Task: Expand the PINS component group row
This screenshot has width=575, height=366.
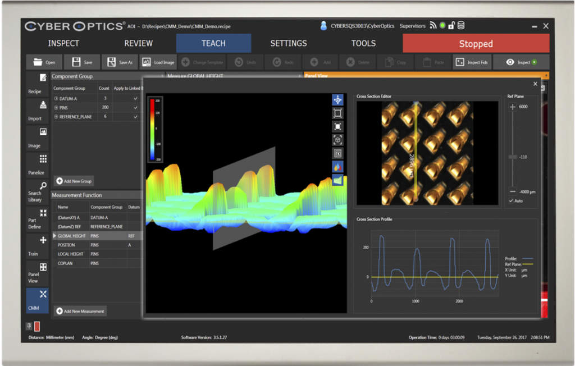Action: (56, 108)
